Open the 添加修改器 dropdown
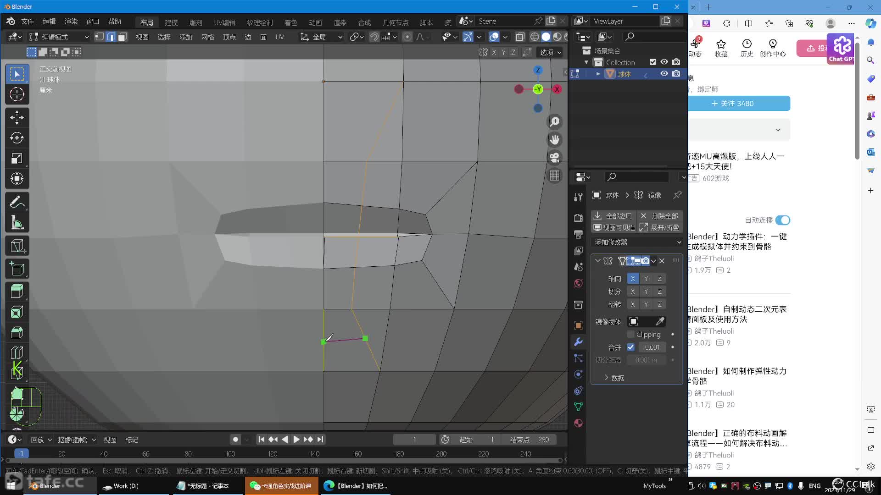 637,242
